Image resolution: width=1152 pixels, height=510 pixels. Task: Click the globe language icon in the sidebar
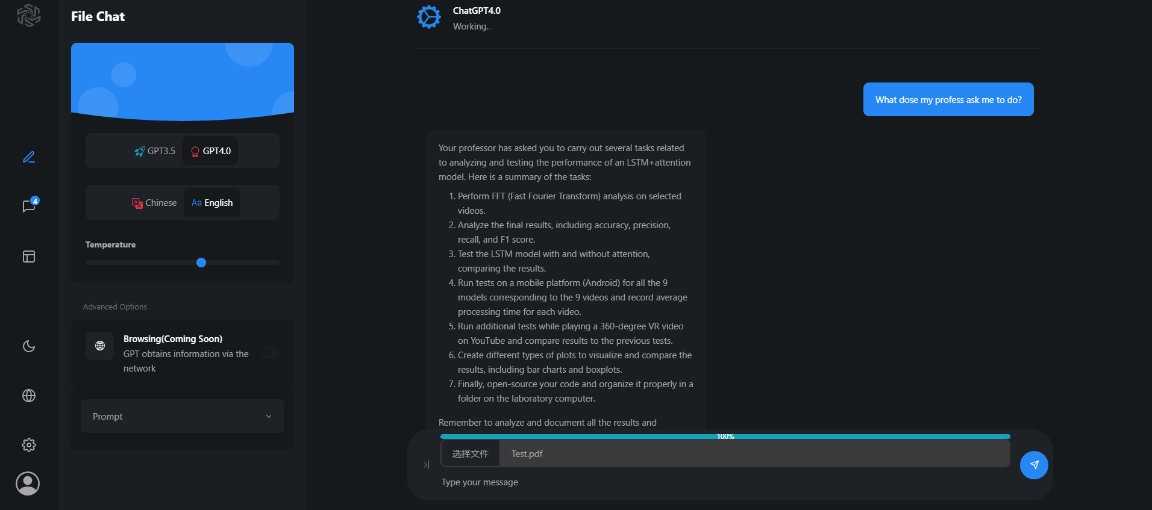point(29,396)
